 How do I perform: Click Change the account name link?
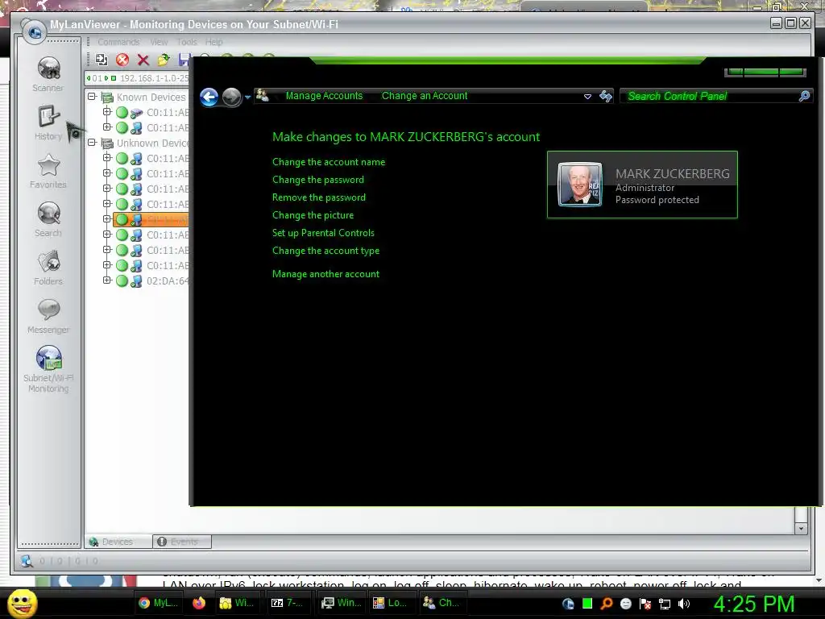coord(329,162)
